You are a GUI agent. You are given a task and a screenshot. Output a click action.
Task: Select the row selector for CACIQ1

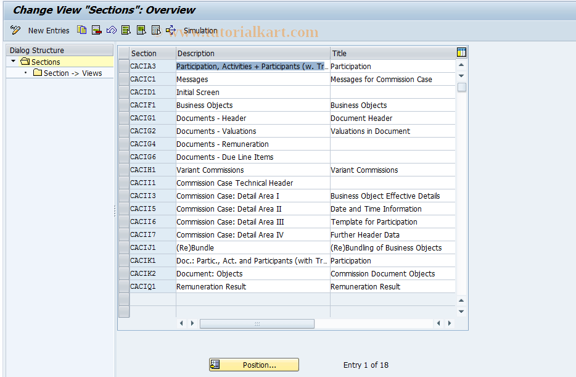coord(123,286)
